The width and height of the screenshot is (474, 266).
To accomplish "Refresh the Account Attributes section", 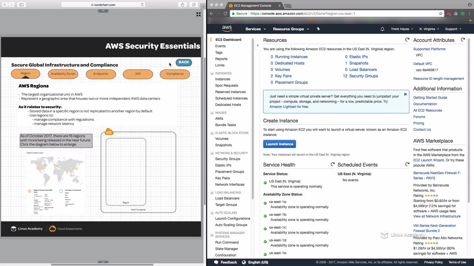I will 463,40.
